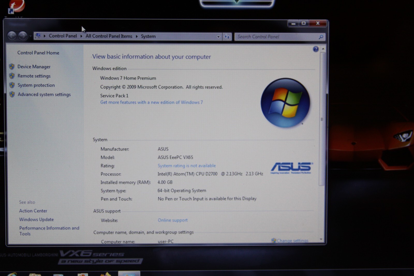This screenshot has height=276, width=414.
Task: Click the View basic information heading
Action: [152, 56]
